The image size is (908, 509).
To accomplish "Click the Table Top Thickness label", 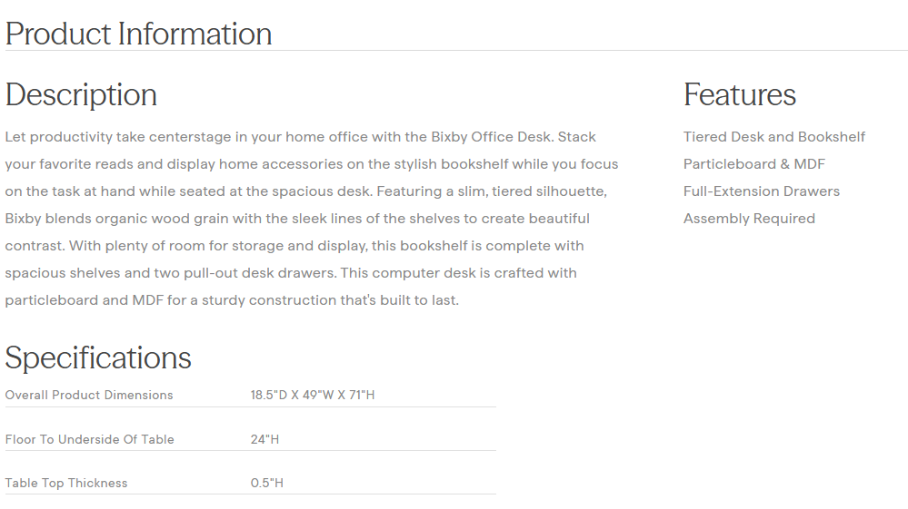I will (66, 484).
